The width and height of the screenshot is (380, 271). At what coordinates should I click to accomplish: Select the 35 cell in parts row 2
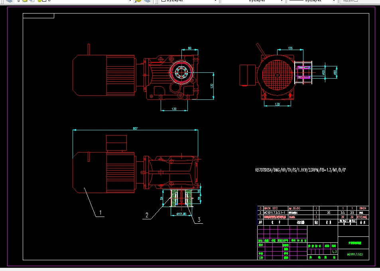click(x=329, y=213)
